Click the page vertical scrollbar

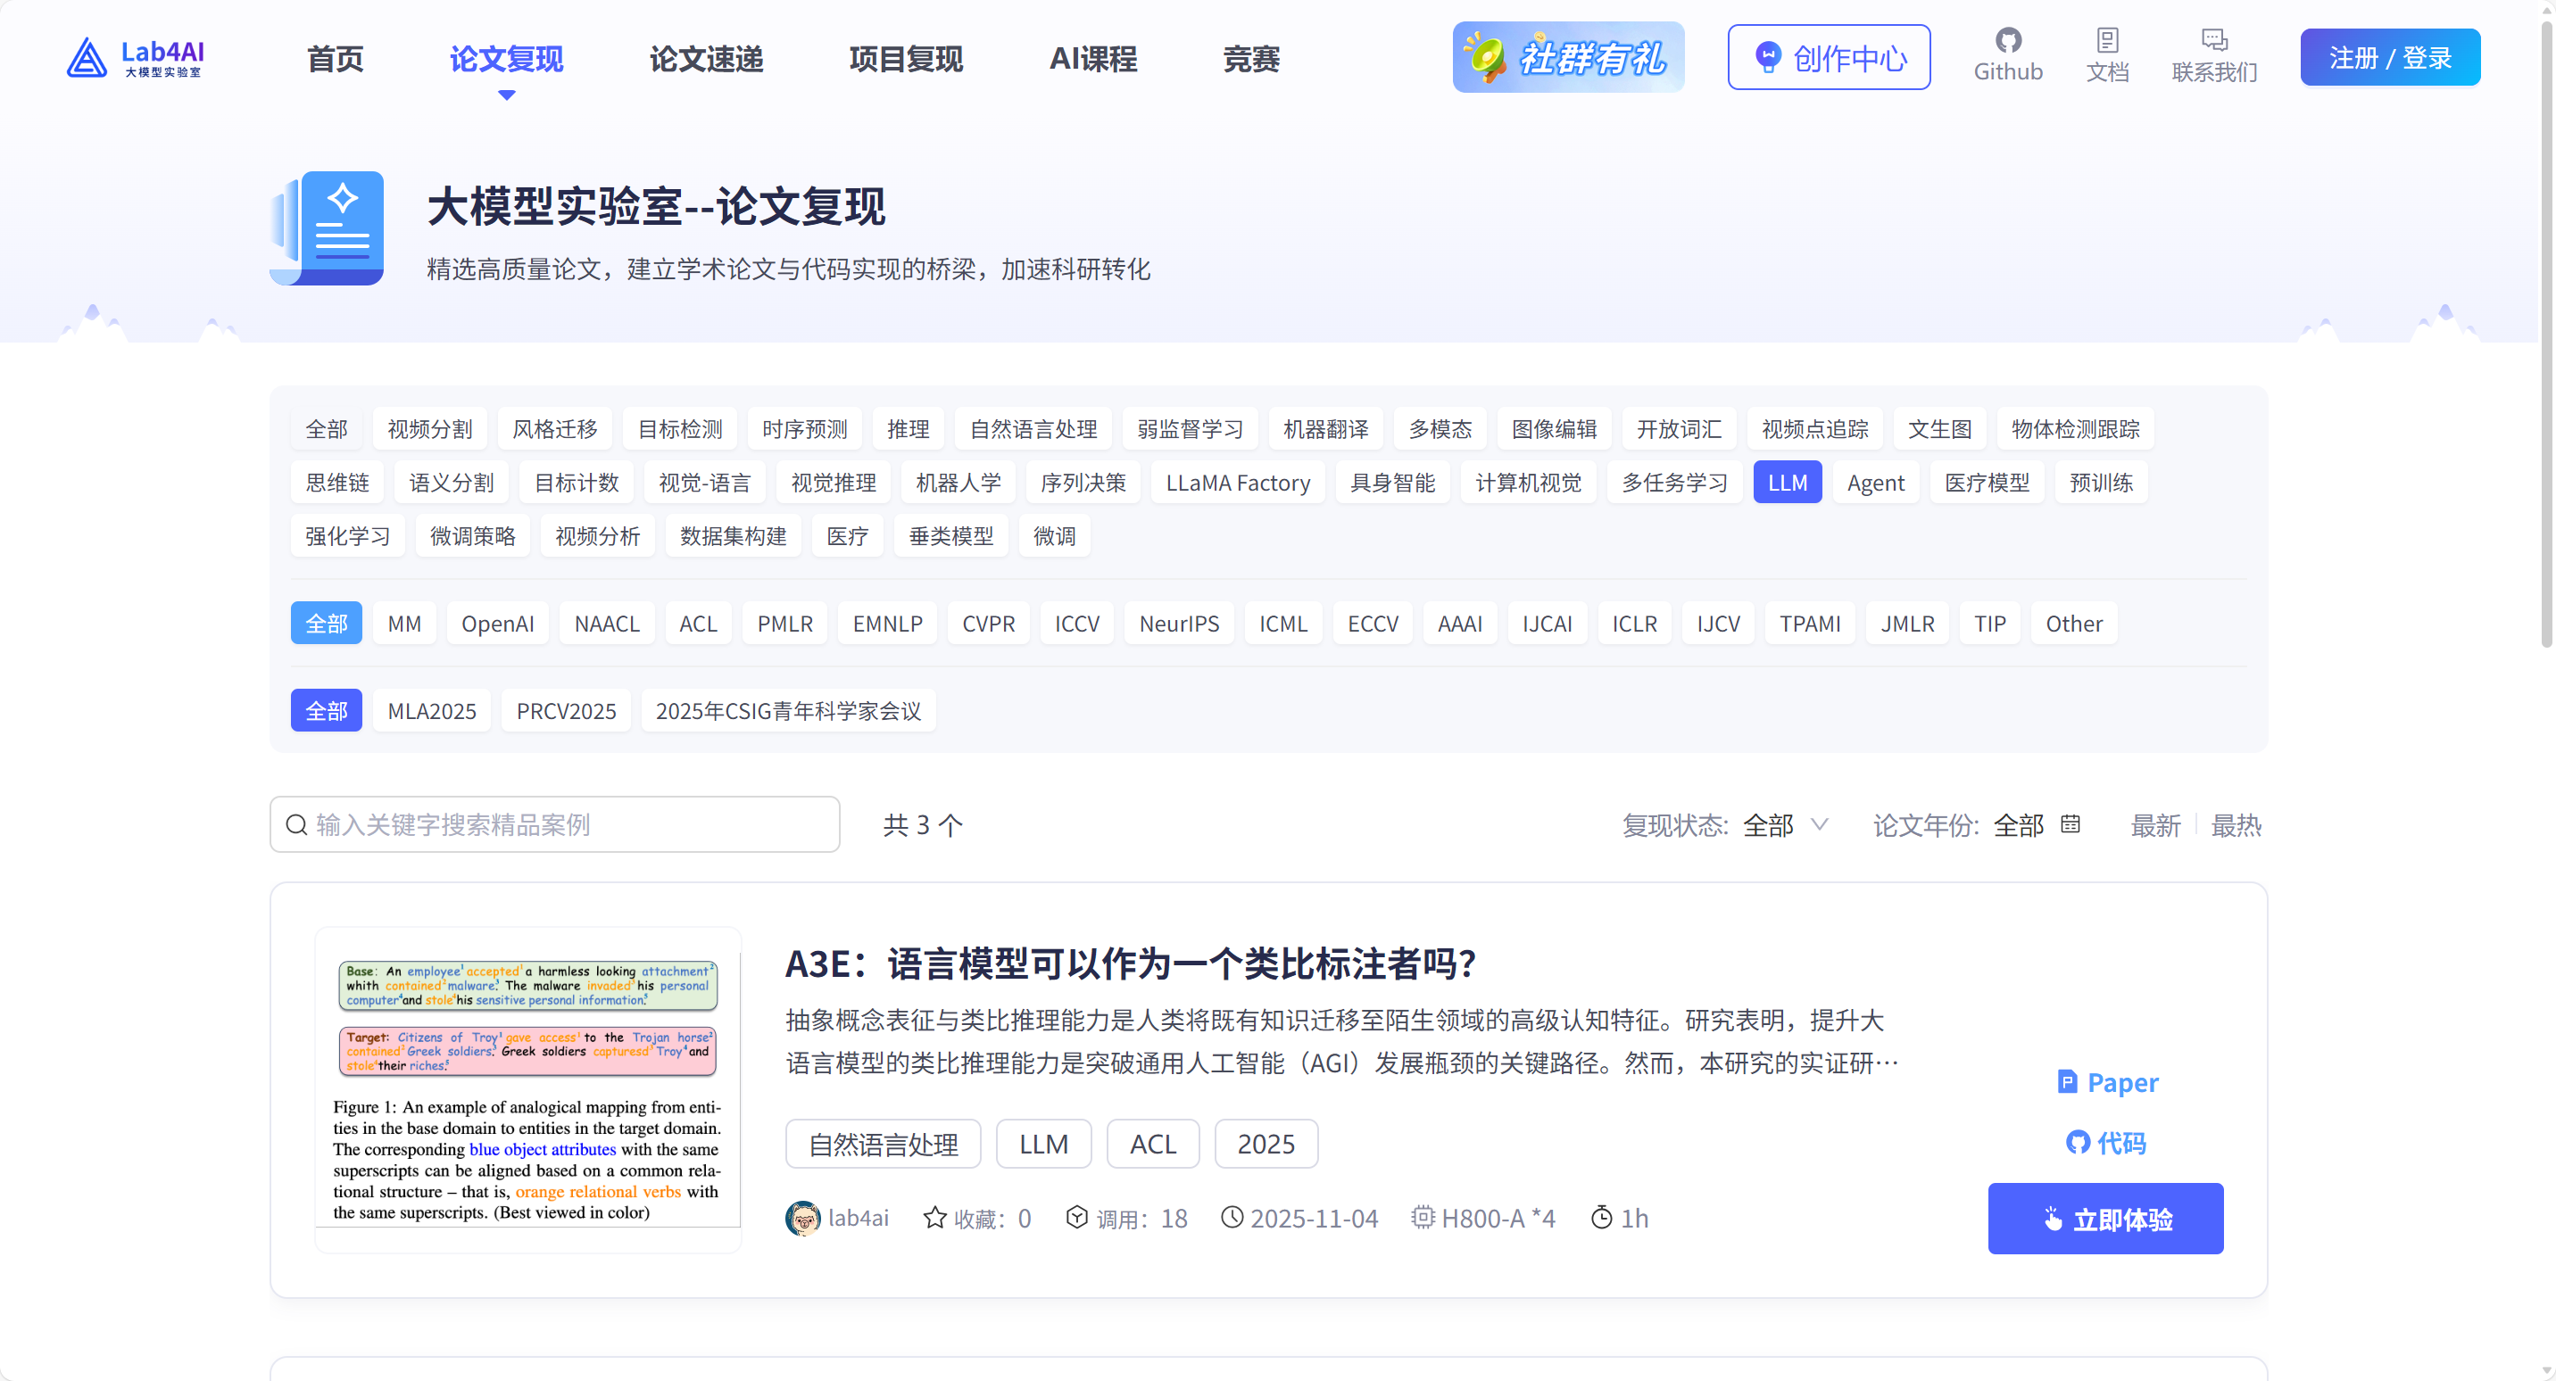(2546, 337)
